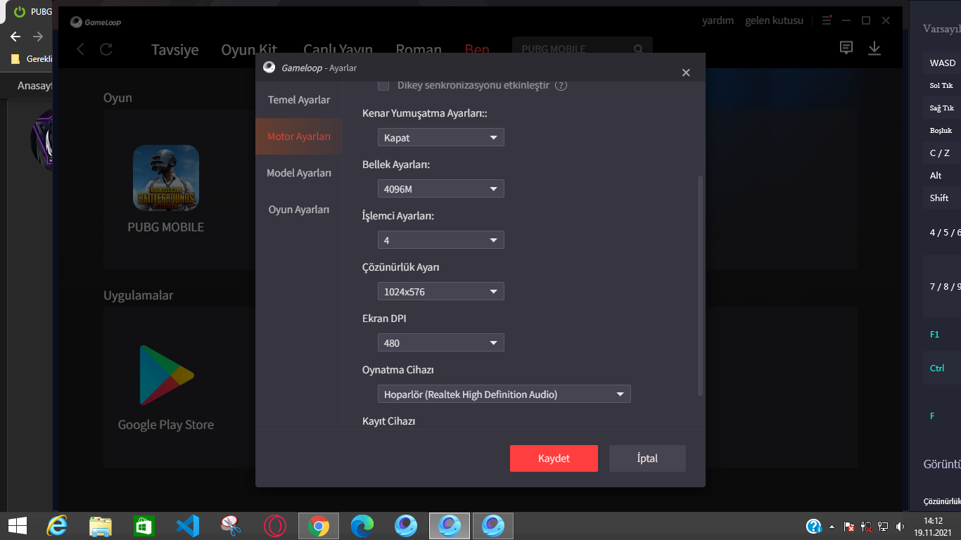Show hidden system tray icons
This screenshot has height=540, width=961.
point(833,526)
